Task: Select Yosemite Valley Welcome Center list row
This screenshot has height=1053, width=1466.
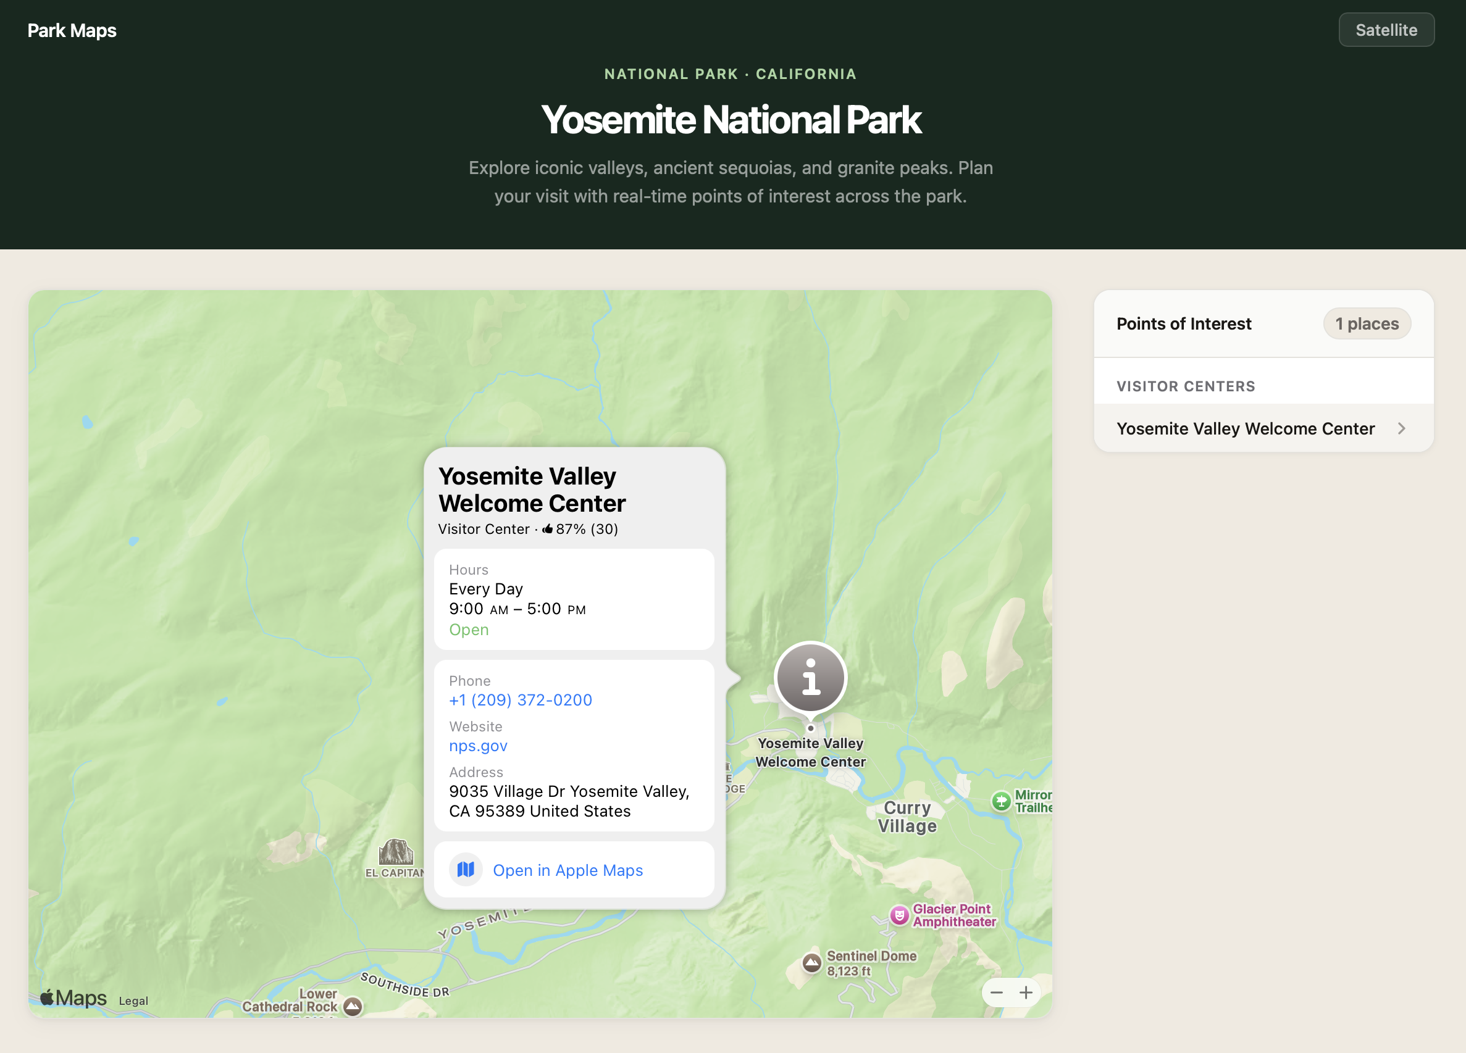Action: pos(1263,428)
